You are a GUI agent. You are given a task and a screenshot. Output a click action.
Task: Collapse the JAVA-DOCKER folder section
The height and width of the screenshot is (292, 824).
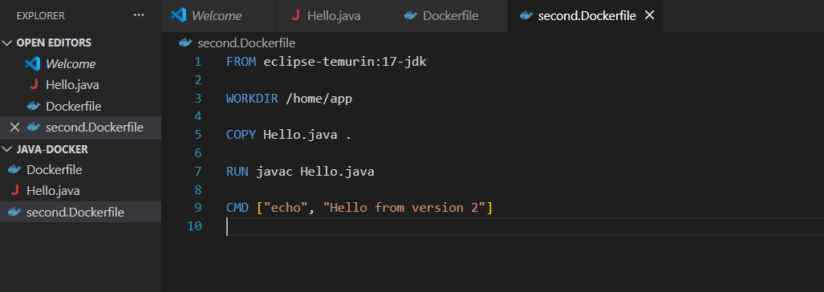[x=7, y=149]
